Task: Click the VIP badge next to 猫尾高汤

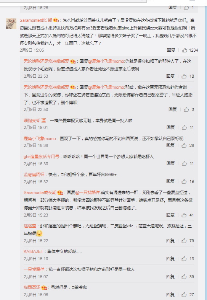Action: [x=44, y=287]
